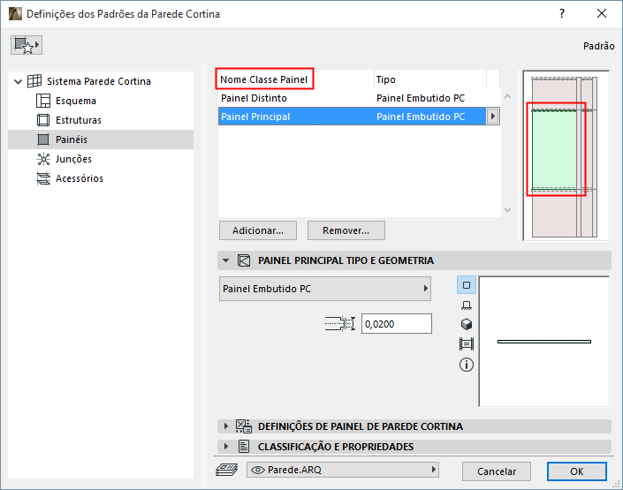
Task: Close the Definições dos Padrões dialog
Action: (602, 13)
